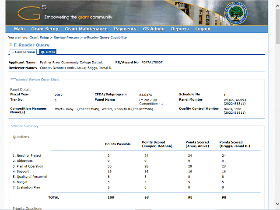Image resolution: width=280 pixels, height=210 pixels.
Task: Open the Main menu
Action: [x=19, y=29]
